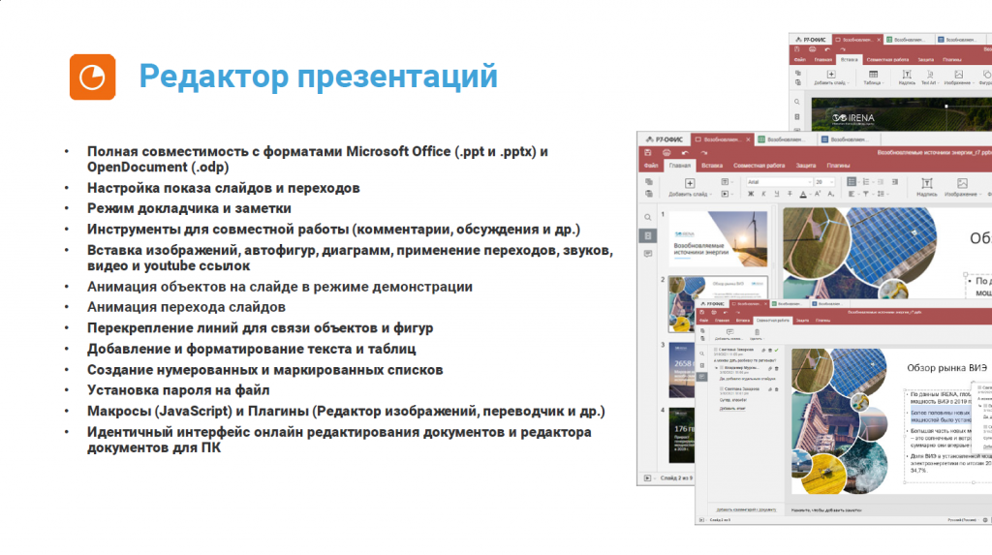
Task: Click the Р7-ОФИС home tab in the Главная window
Action: (x=665, y=139)
